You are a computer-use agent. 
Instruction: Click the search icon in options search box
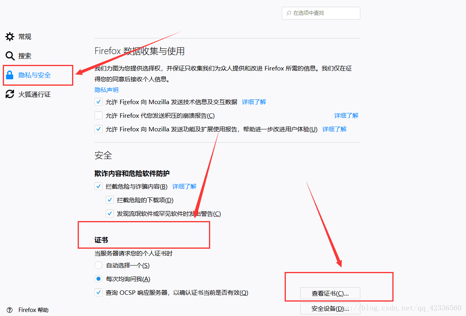pyautogui.click(x=289, y=13)
